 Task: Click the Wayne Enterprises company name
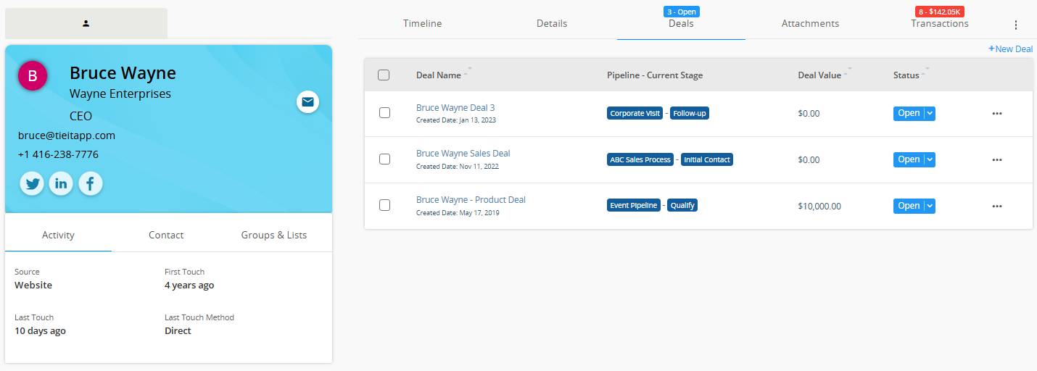point(120,94)
